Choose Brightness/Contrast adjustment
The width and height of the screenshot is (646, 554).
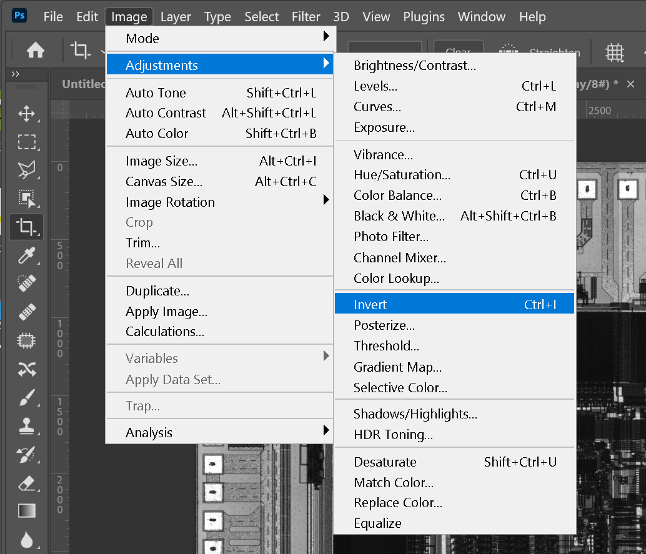[x=454, y=65]
